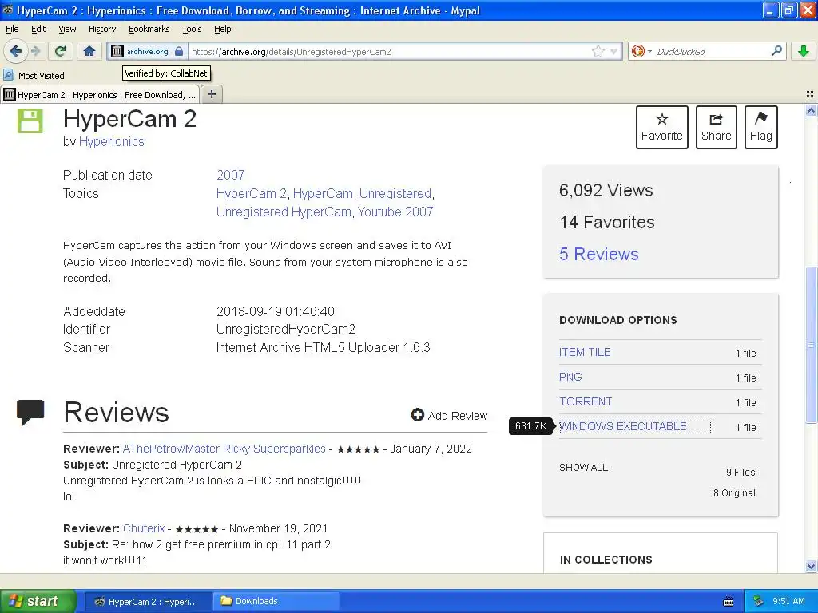Click the Reviews speech bubble icon

30,413
